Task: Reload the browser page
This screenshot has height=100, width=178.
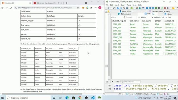Action: click(x=11, y=7)
